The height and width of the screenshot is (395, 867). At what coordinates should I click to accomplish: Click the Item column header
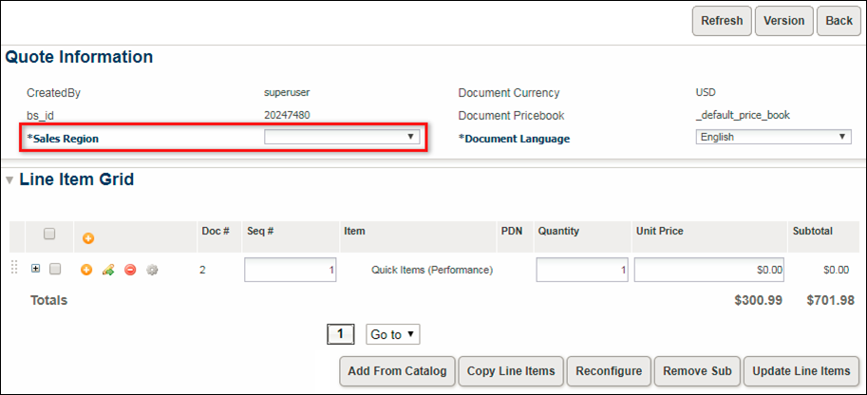click(x=354, y=232)
